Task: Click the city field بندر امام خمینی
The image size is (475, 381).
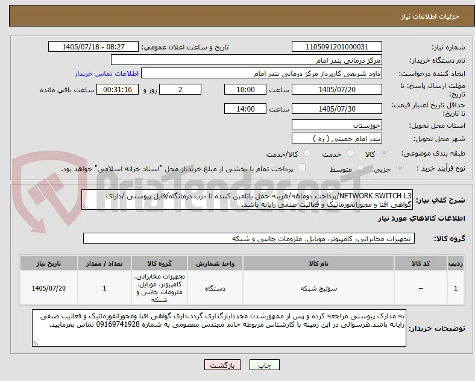Action: [x=336, y=139]
